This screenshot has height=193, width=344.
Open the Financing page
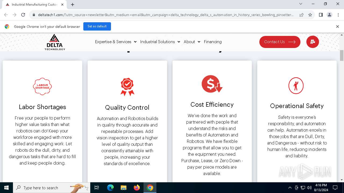pos(213,42)
